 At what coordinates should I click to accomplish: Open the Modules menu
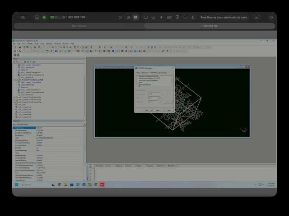pos(57,44)
